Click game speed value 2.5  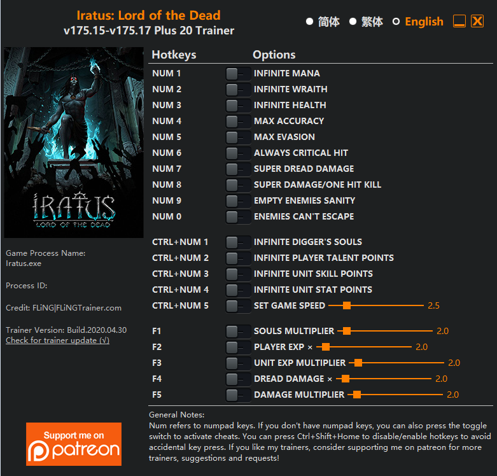(433, 306)
